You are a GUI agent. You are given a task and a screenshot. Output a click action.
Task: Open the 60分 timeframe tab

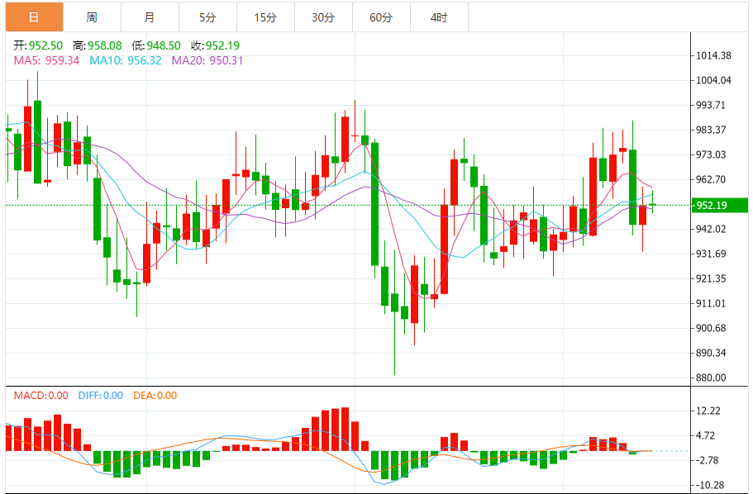click(381, 17)
